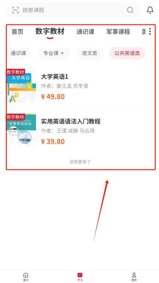Open the 实用英语语法 book cover thumbnail
This screenshot has width=159, height=283.
(x=21, y=130)
